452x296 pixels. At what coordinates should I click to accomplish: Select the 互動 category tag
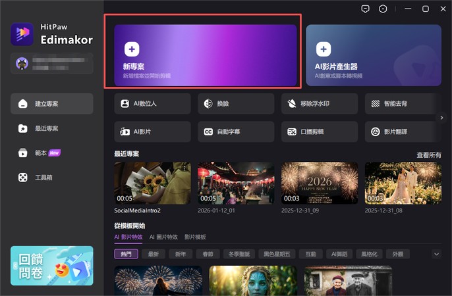tap(311, 254)
